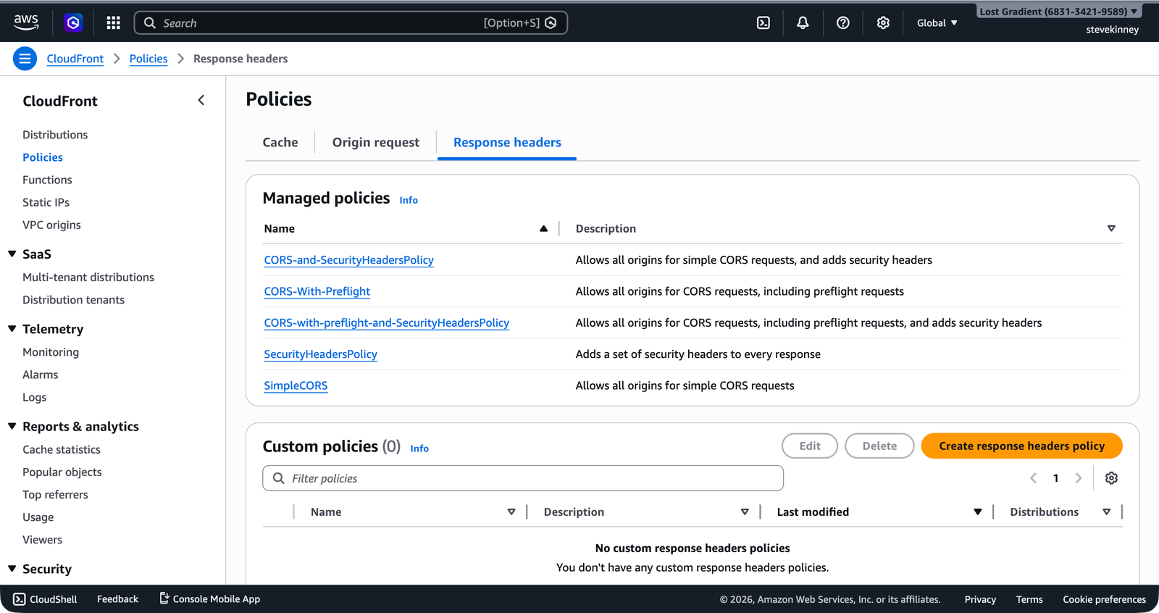1159x613 pixels.
Task: Click Info link beside Managed policies
Action: pos(409,200)
